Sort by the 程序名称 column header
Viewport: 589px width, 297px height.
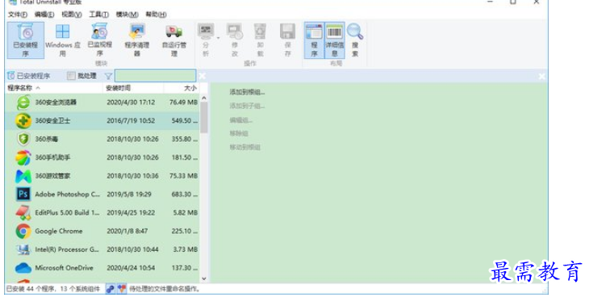(x=54, y=88)
